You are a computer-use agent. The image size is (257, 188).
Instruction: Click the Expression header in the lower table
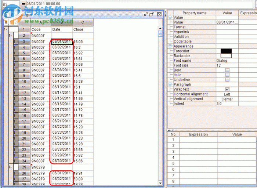click(x=199, y=134)
